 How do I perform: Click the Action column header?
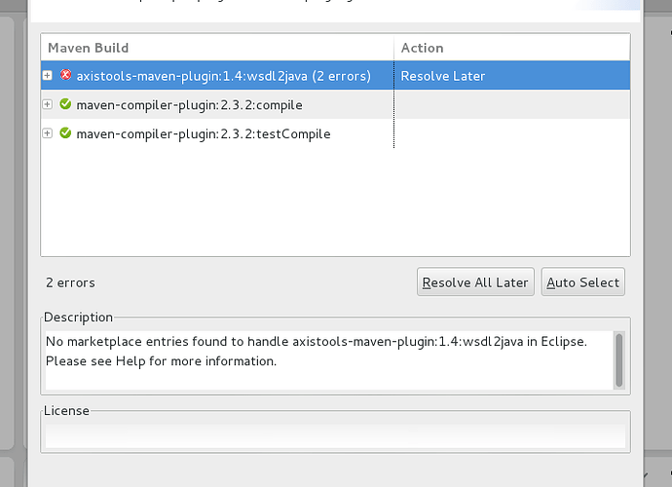(511, 48)
